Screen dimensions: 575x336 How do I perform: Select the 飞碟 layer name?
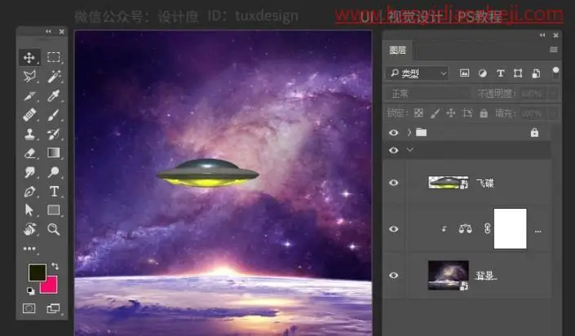485,183
